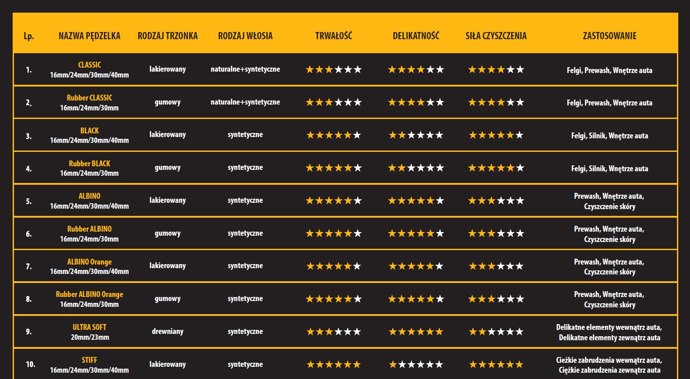Click the ULTRA SOFT brush name
Screen dimensions: 690x379
[x=89, y=327]
